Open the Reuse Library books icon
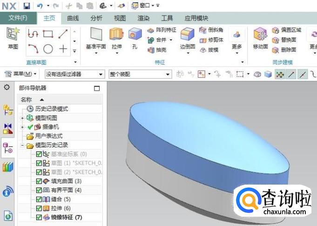Image resolution: width=317 pixels, height=226 pixels. pos(8,167)
